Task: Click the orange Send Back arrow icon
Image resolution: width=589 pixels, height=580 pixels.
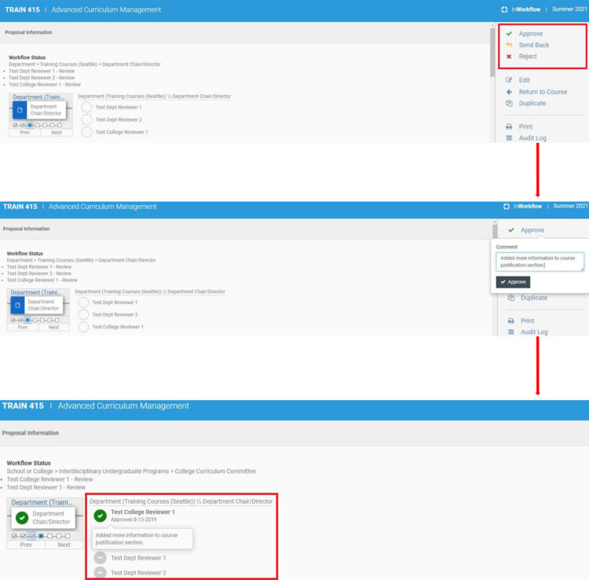Action: [509, 45]
